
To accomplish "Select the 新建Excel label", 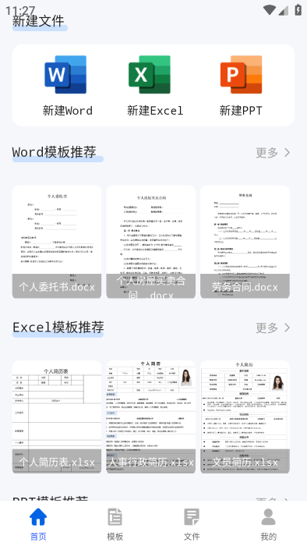I will 155,111.
